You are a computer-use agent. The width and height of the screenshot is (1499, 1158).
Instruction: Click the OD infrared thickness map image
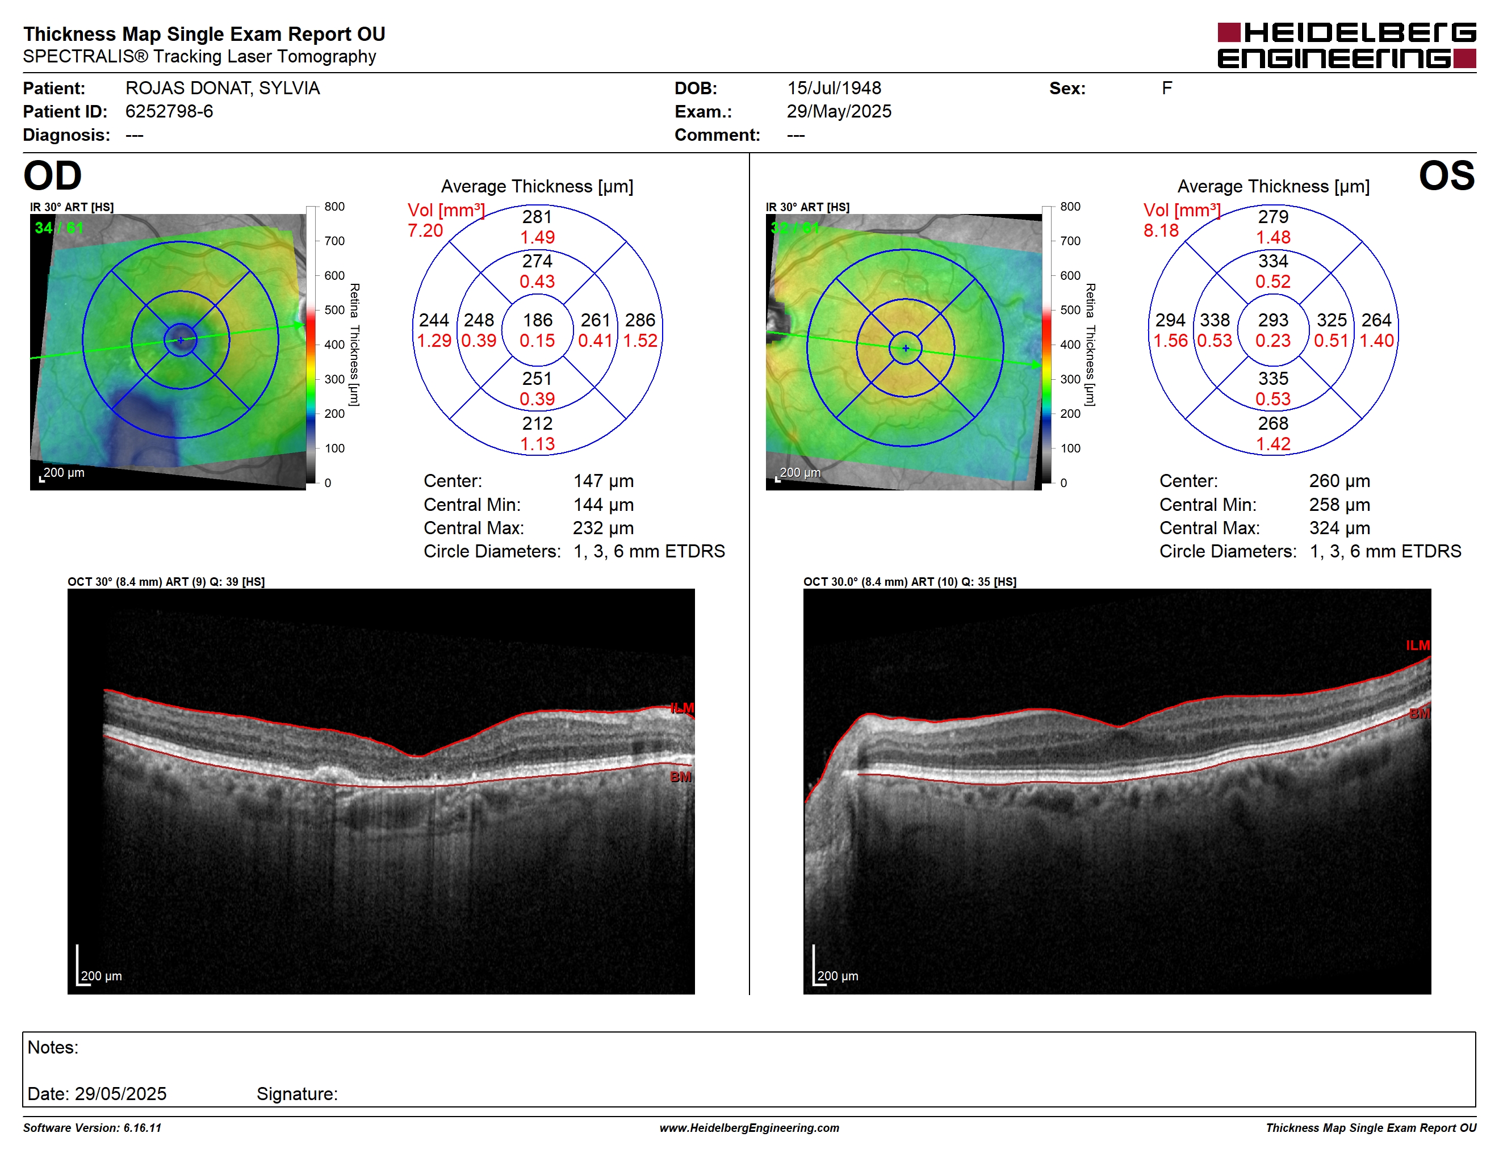coord(168,352)
